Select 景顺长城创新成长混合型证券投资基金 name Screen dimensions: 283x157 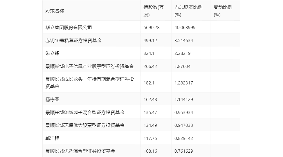point(85,112)
